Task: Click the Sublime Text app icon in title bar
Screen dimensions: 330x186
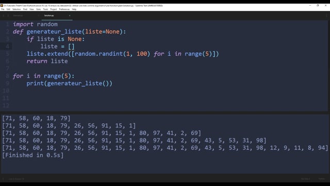Action: click(x=2, y=6)
